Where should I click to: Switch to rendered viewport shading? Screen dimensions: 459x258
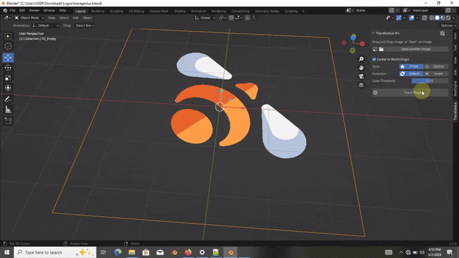(x=448, y=18)
